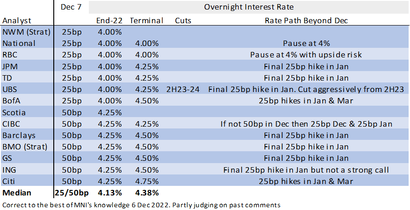Click the BofA analyst cell

point(13,101)
